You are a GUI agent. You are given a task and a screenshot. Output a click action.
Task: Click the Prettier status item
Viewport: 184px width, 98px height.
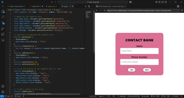[175, 96]
